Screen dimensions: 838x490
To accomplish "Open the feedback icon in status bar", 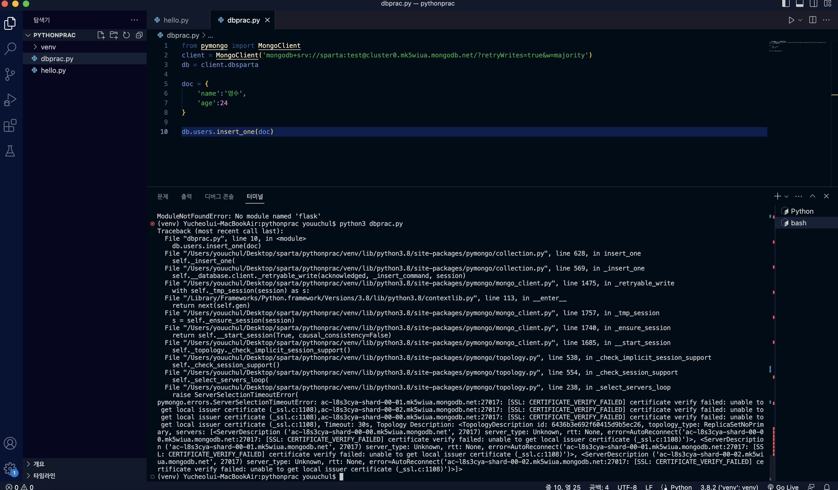I will [812, 487].
